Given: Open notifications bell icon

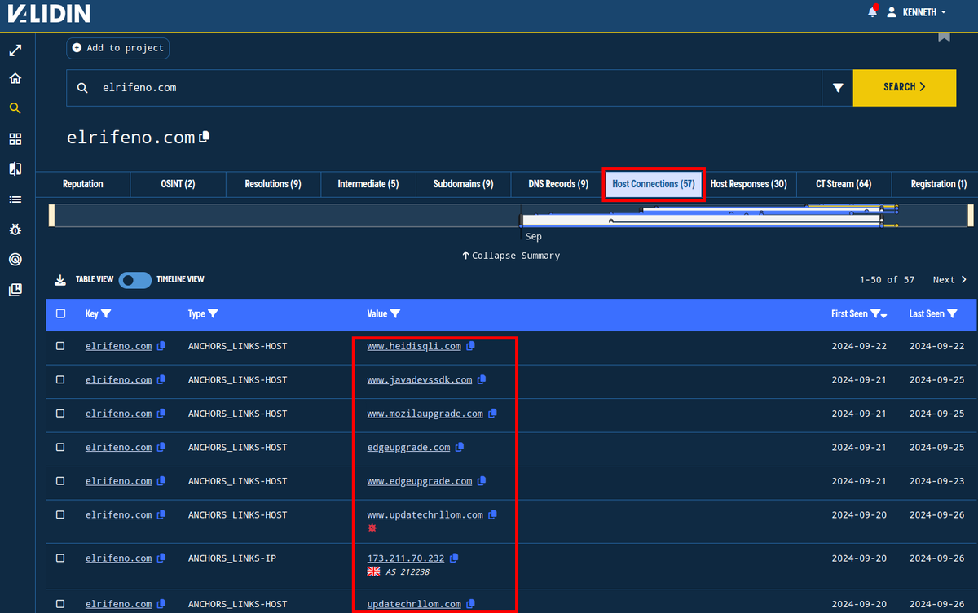Looking at the screenshot, I should (x=873, y=12).
